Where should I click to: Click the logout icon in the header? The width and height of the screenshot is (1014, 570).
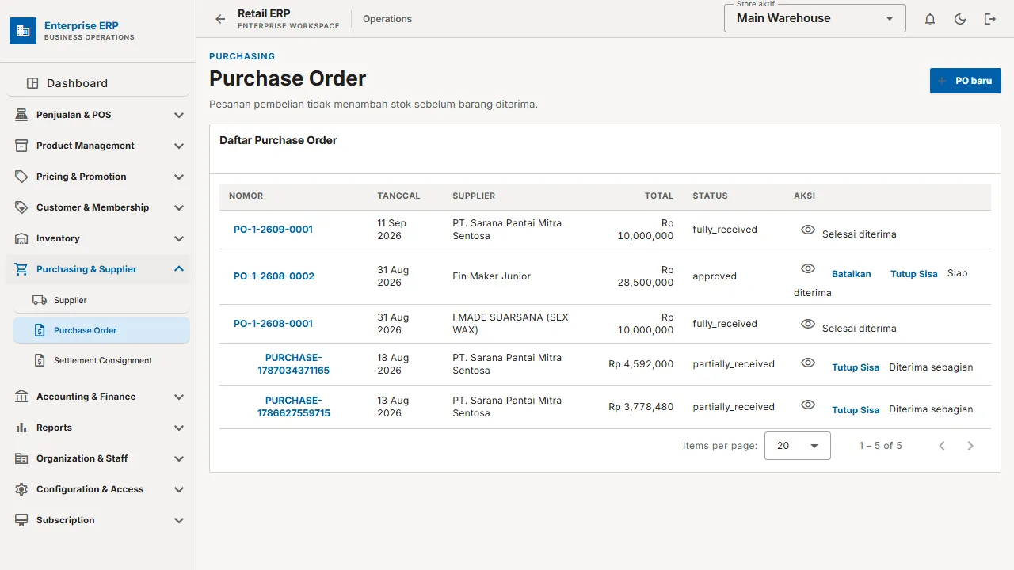[990, 19]
